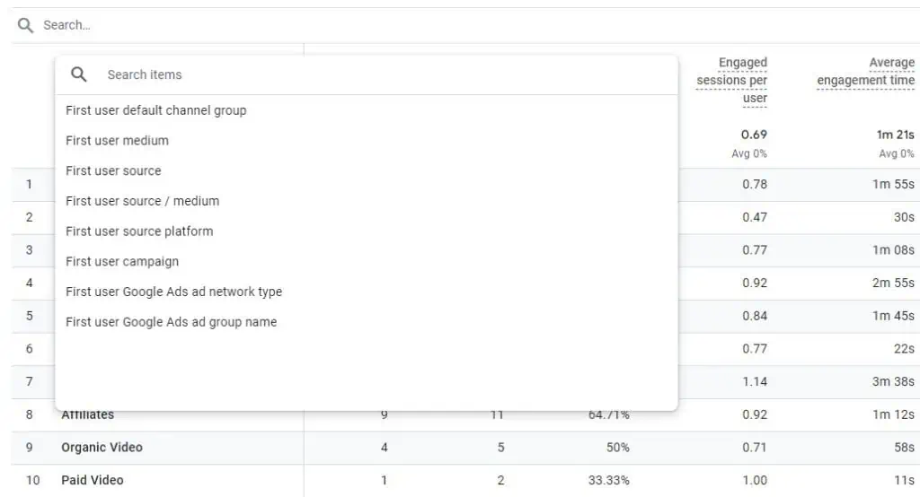Select First user source platform
Viewport: 920px width, 497px height.
(139, 231)
